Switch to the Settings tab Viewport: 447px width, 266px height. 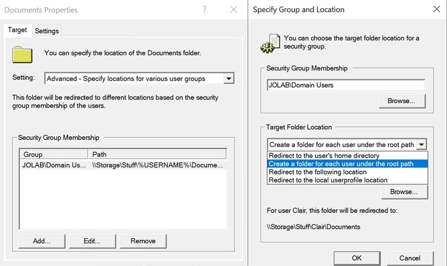click(47, 31)
